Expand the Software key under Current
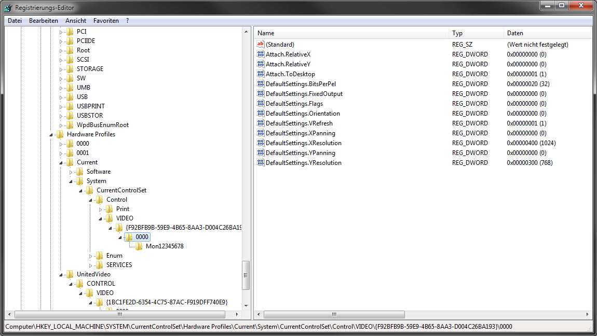This screenshot has width=597, height=336. point(71,172)
